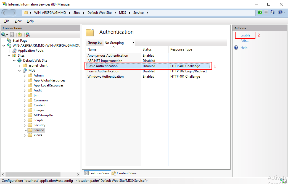Open the Help menu
Image resolution: width=288 pixels, height=184 pixels.
coord(30,21)
